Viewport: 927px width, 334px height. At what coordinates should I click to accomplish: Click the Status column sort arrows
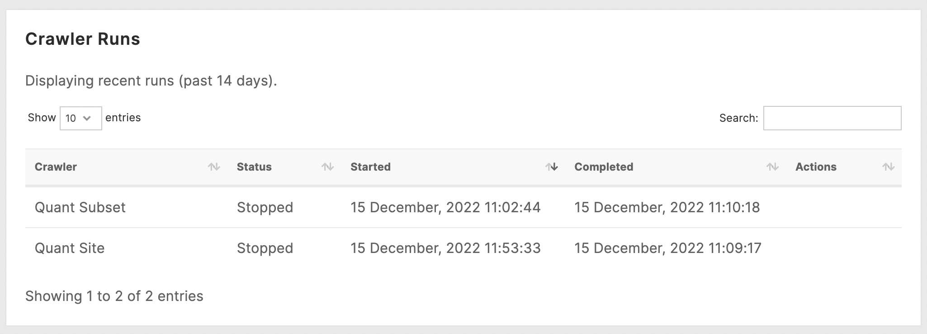(x=327, y=167)
